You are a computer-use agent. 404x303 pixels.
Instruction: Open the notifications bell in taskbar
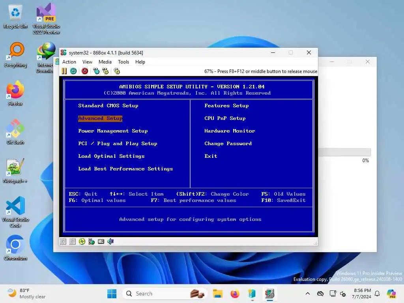click(x=377, y=294)
